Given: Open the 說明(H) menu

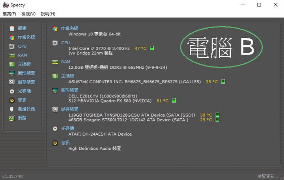Looking at the screenshot, I should coord(48,14).
